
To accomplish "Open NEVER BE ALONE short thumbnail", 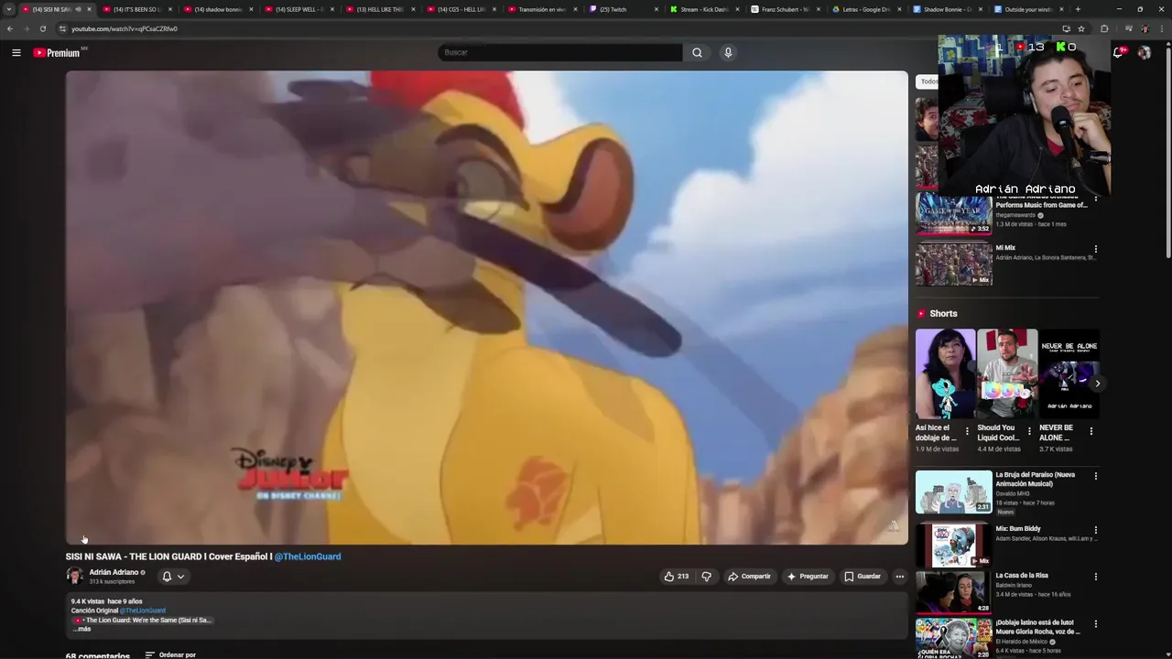I will click(x=1069, y=373).
